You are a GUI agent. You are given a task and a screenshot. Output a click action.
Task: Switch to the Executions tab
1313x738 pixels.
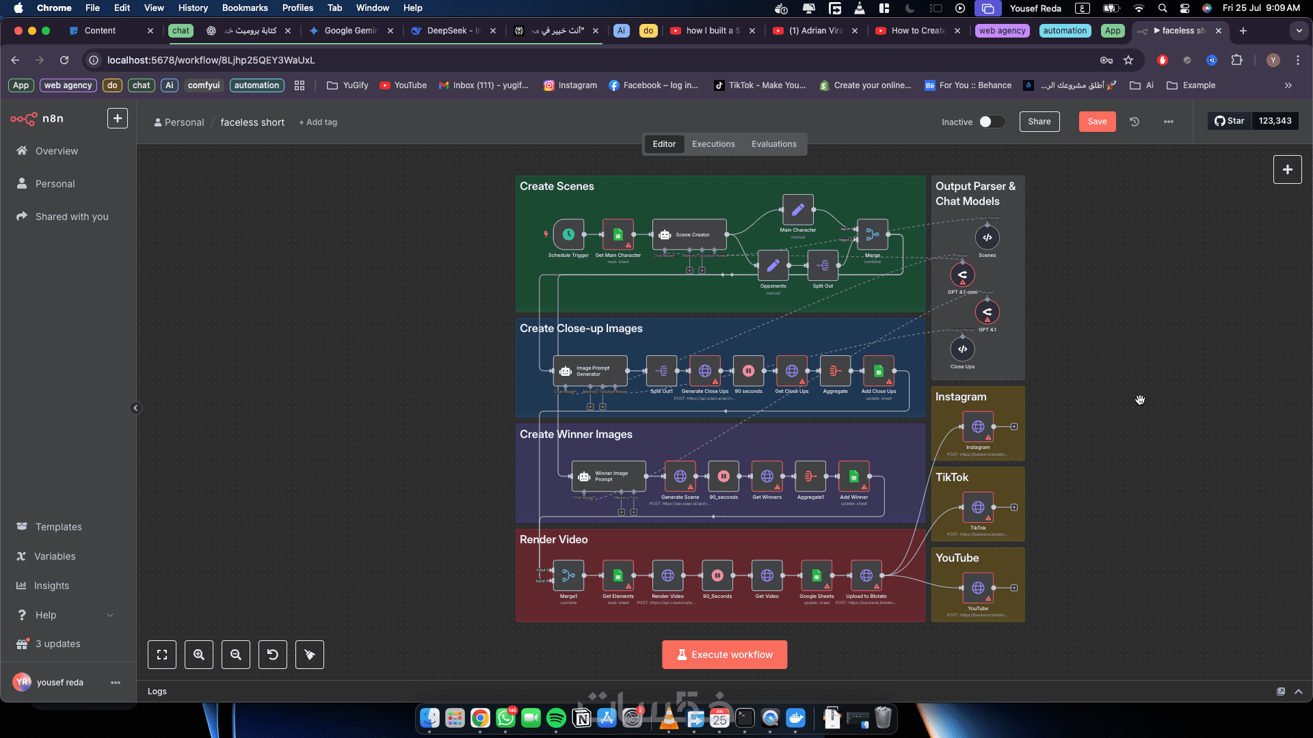coord(713,144)
